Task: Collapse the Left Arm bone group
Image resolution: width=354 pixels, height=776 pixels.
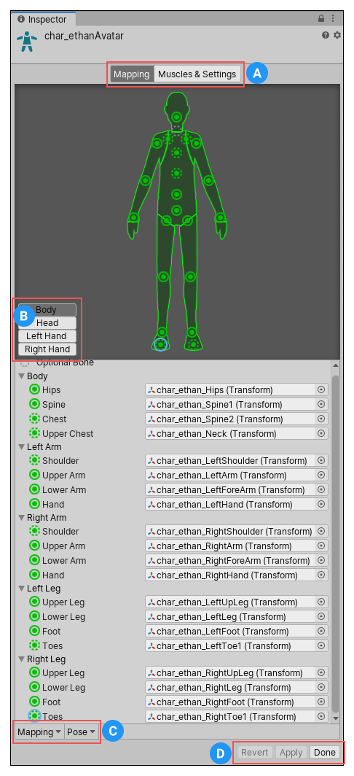Action: 22,447
